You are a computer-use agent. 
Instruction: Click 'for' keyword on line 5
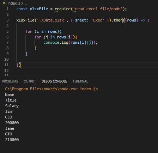pyautogui.click(x=29, y=31)
